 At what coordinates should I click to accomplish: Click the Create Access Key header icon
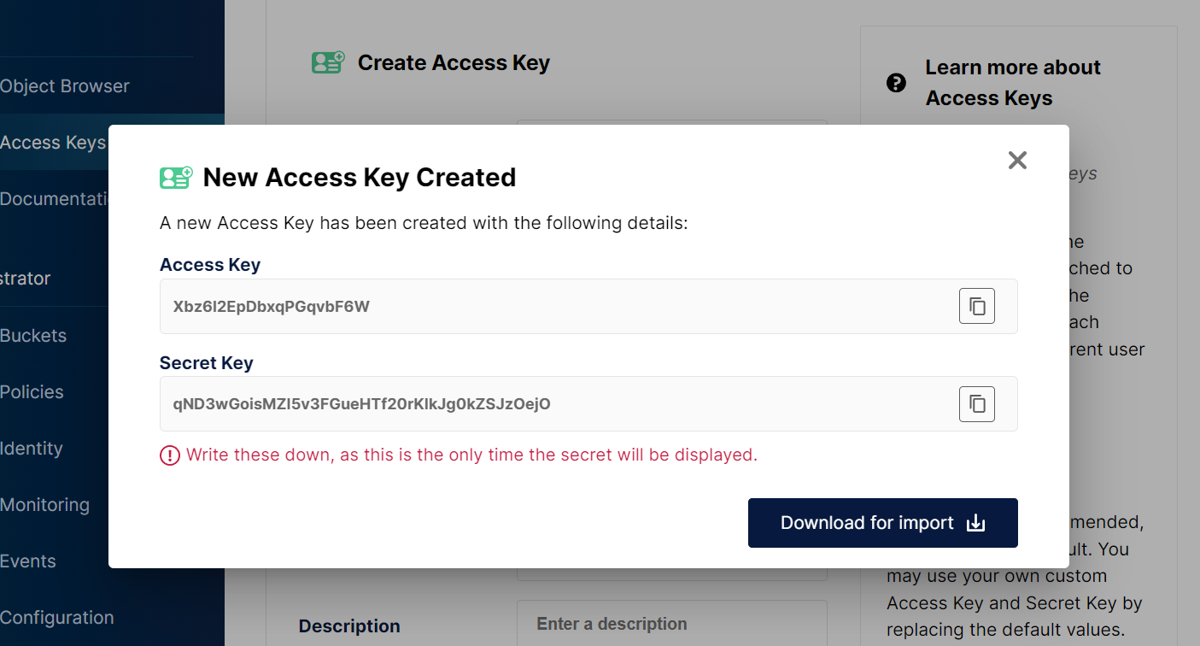328,62
